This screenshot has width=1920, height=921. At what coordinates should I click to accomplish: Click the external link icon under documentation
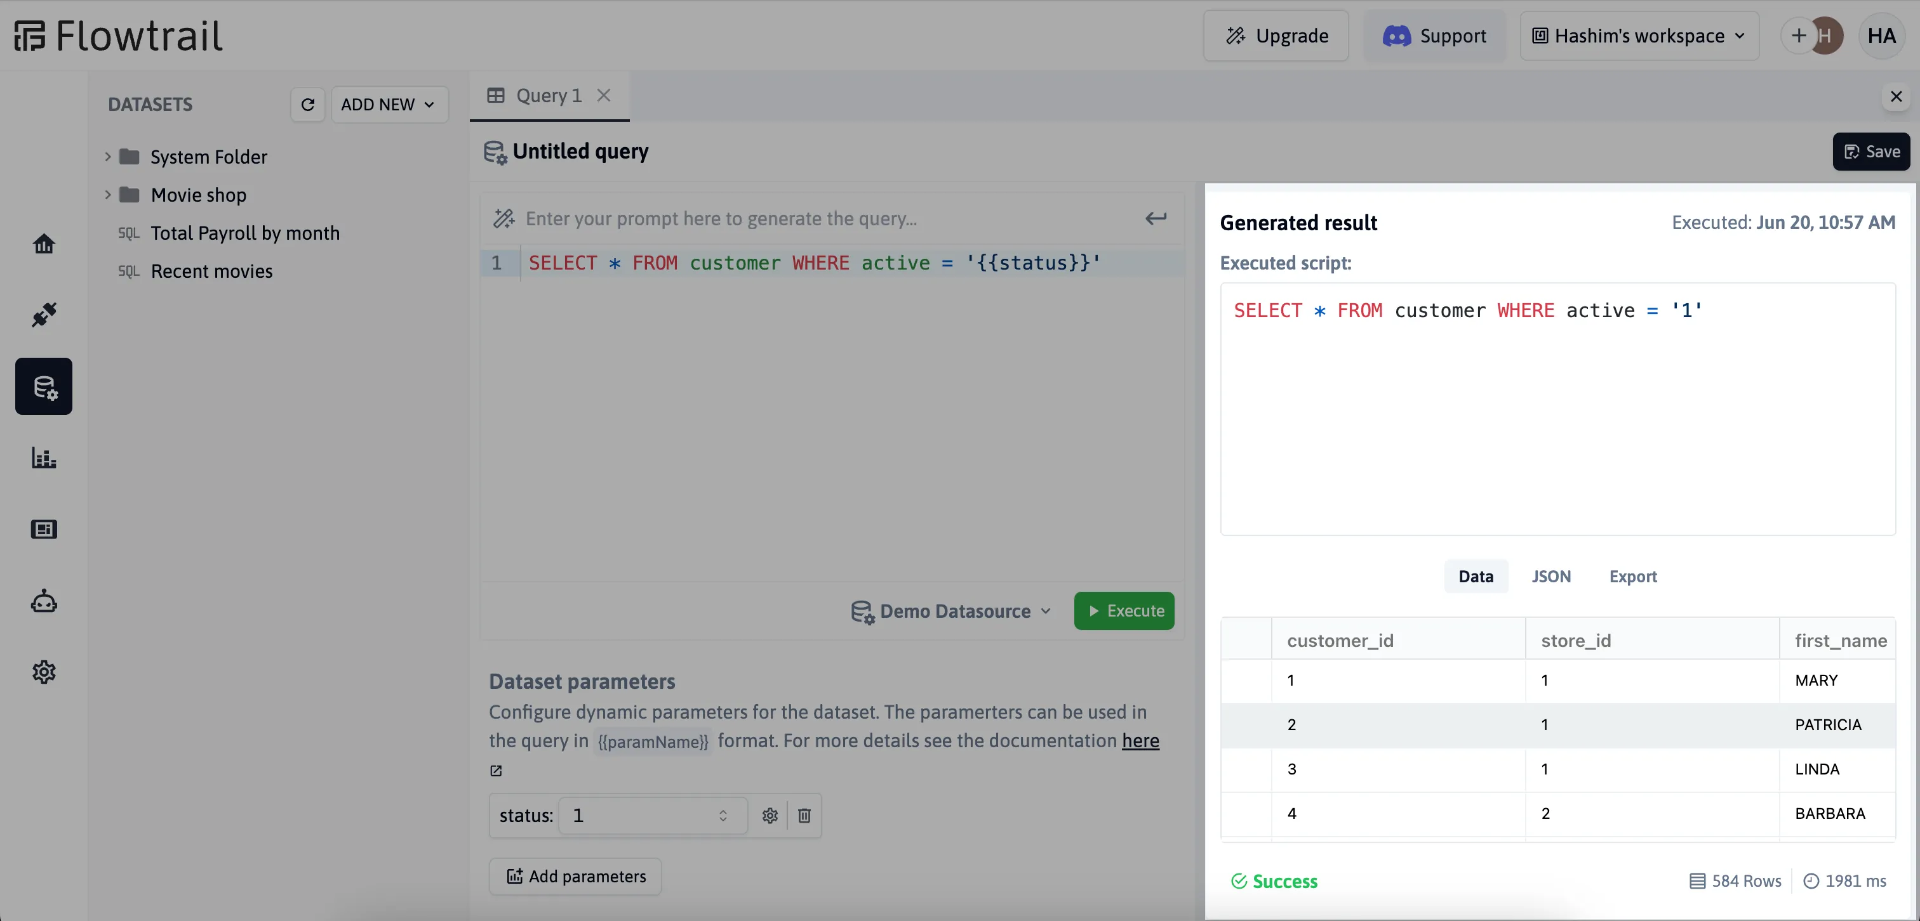click(496, 771)
